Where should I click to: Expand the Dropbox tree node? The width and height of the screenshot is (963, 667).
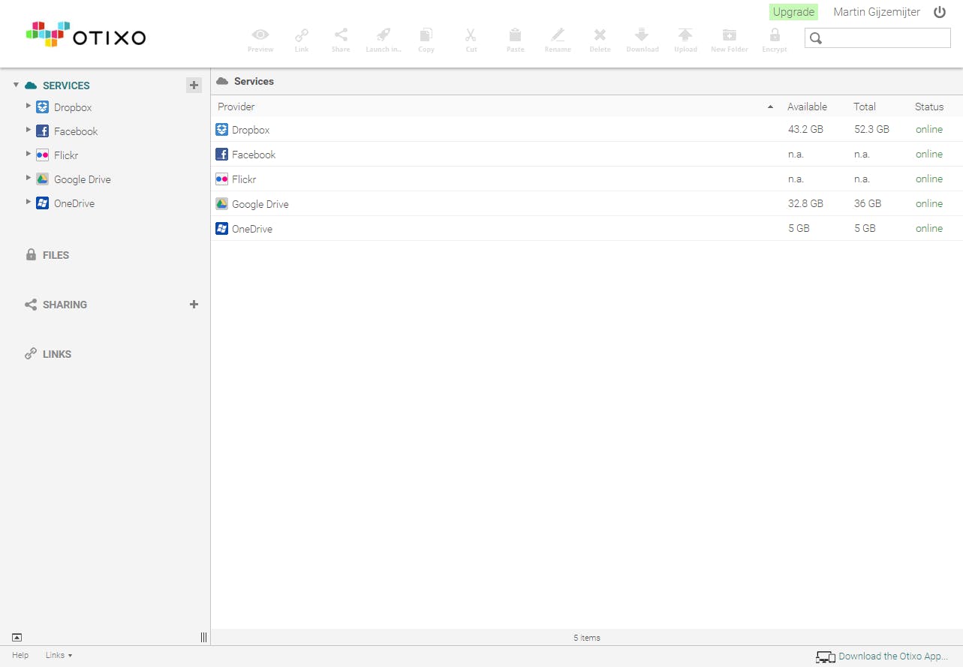29,106
